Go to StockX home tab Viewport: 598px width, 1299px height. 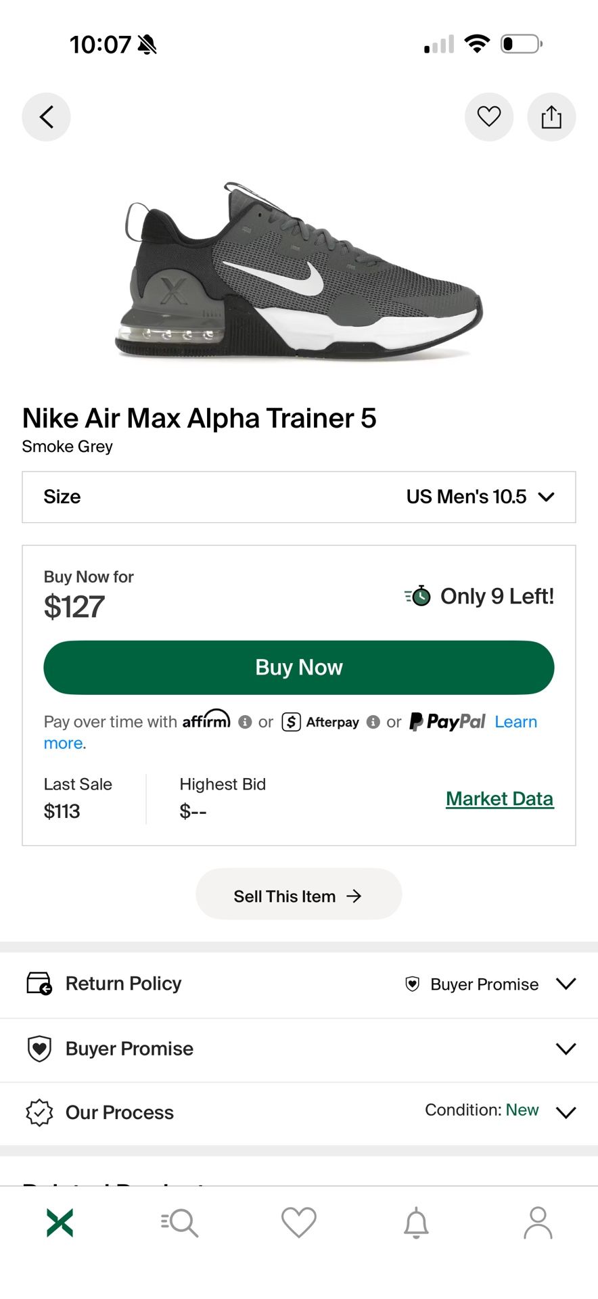click(x=60, y=1223)
